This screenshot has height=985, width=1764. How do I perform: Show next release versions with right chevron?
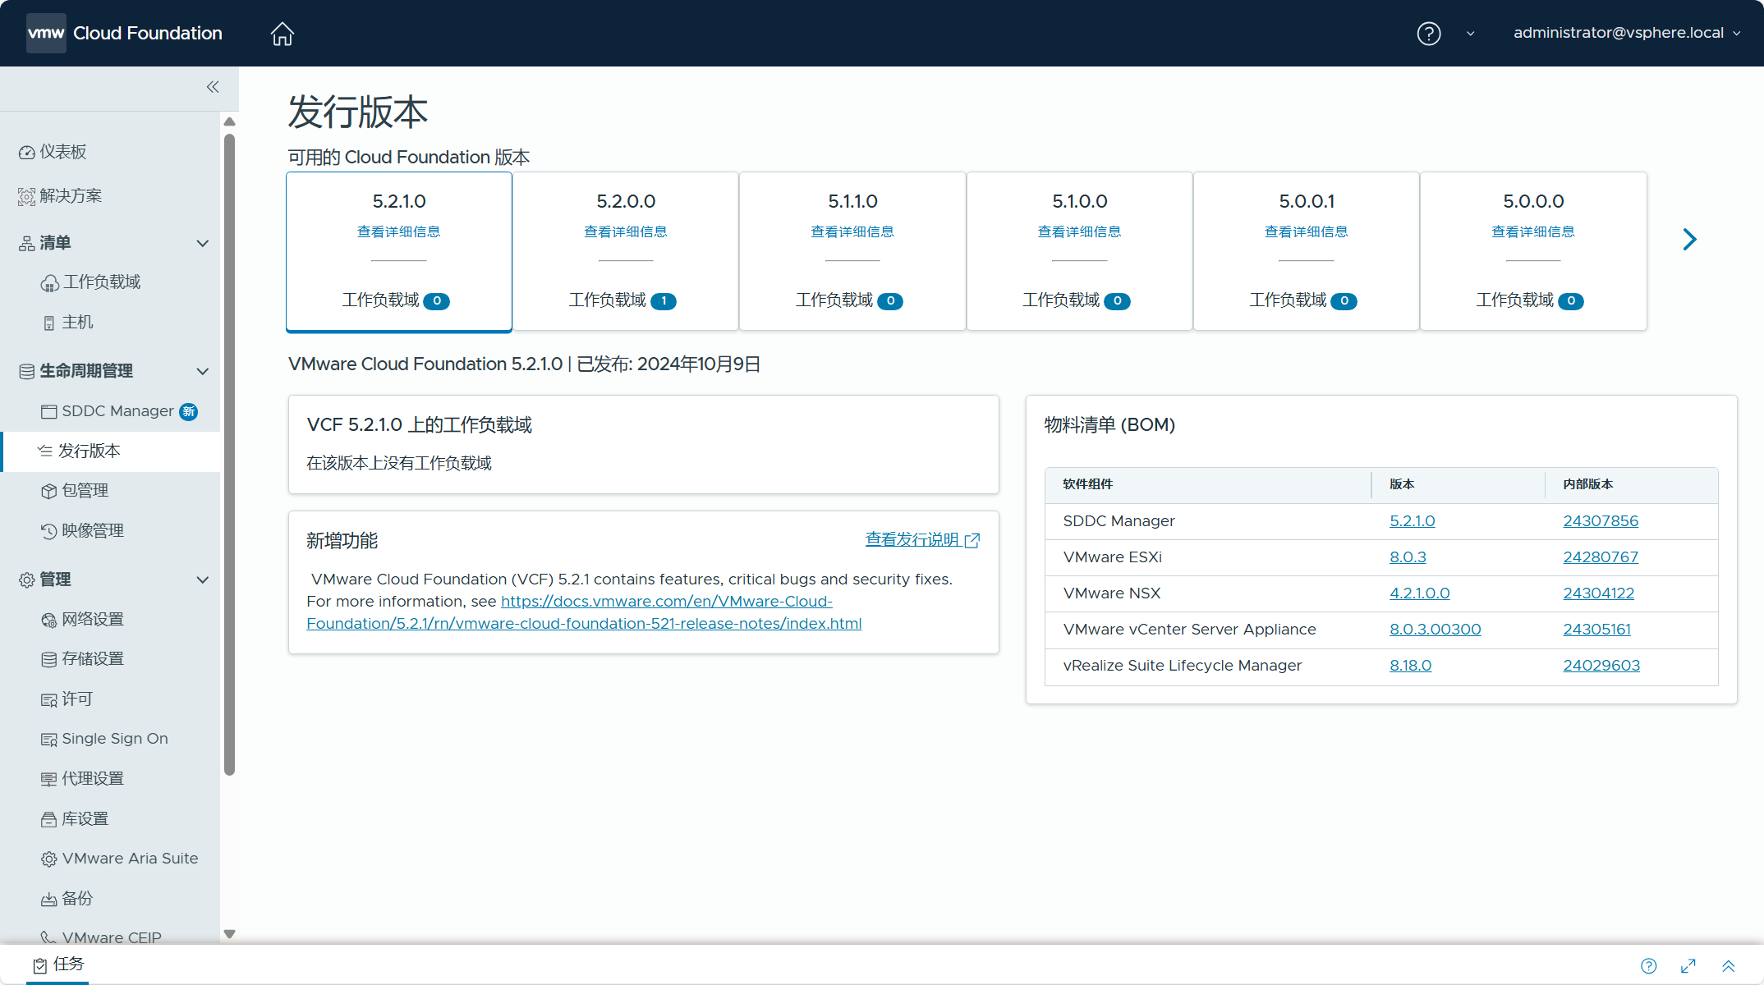point(1689,240)
